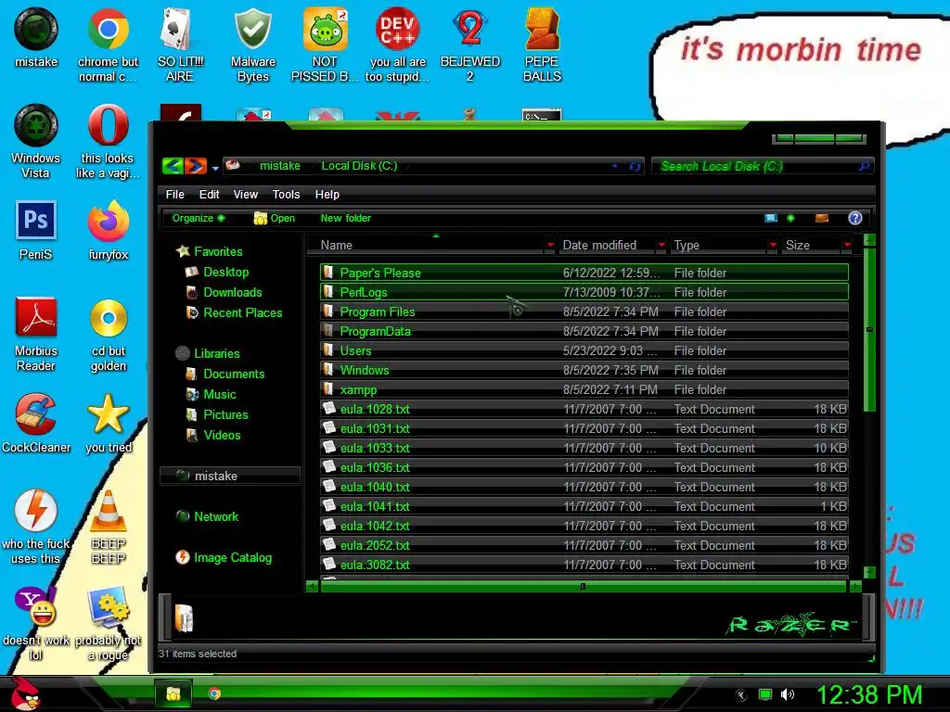The height and width of the screenshot is (712, 950).
Task: Click the taskbar network monitor icon
Action: (765, 694)
